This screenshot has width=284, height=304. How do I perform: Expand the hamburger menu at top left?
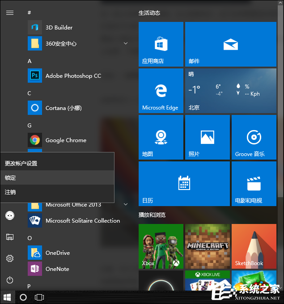pos(10,13)
